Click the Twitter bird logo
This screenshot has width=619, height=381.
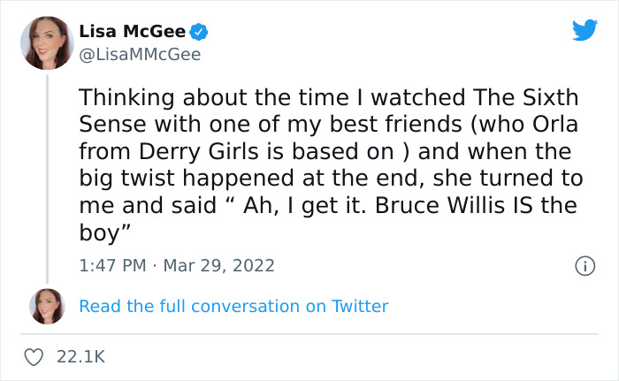point(585,31)
